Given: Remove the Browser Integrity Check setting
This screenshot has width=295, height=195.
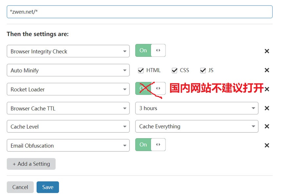Looking at the screenshot, I should point(267,51).
